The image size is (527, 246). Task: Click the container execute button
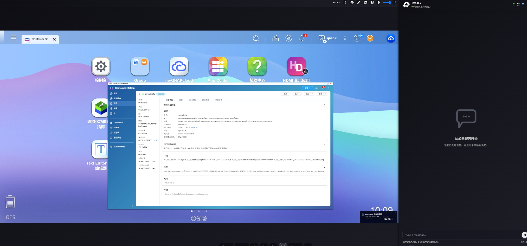296,94
